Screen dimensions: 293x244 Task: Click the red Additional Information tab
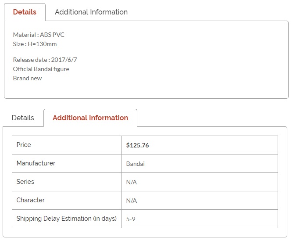(x=90, y=118)
